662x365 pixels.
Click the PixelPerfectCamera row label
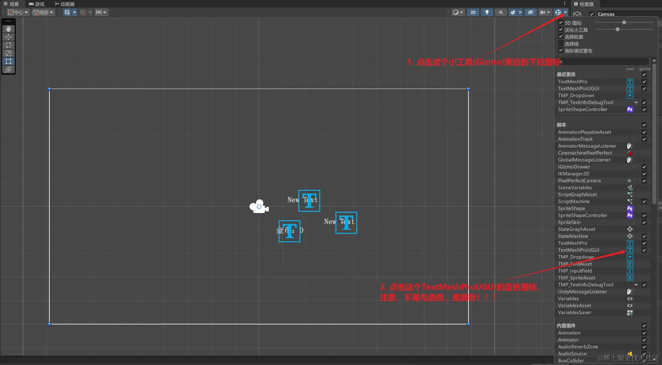coord(579,181)
